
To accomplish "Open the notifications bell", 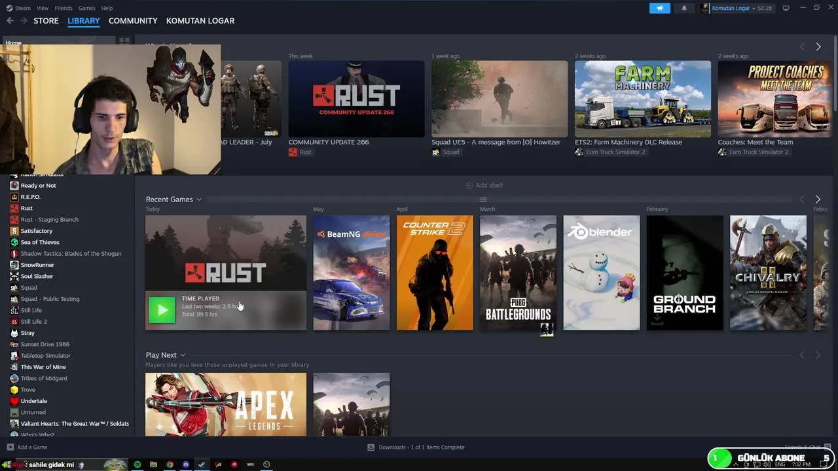I will [684, 8].
